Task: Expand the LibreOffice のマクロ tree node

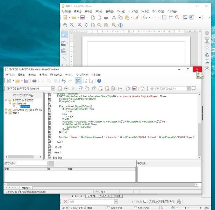Action: pos(6,110)
